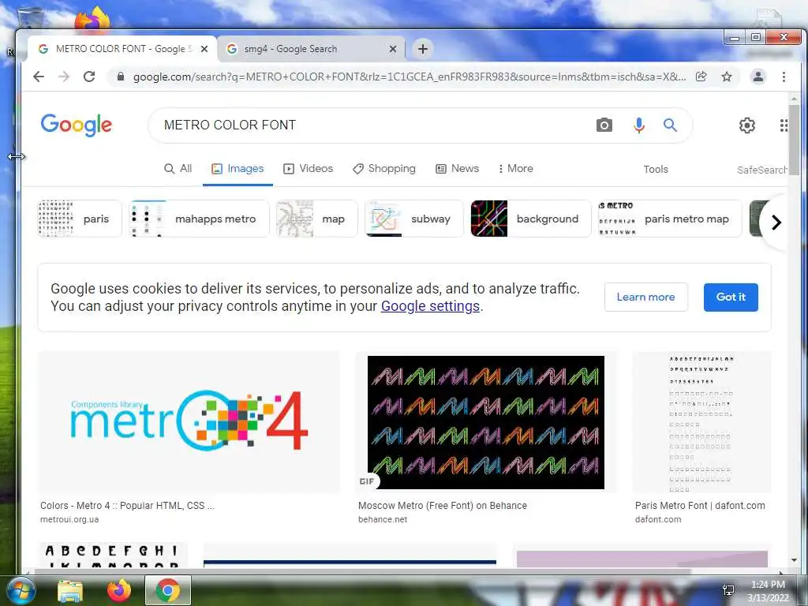This screenshot has width=808, height=606.
Task: Select the Images results tab
Action: pyautogui.click(x=238, y=169)
